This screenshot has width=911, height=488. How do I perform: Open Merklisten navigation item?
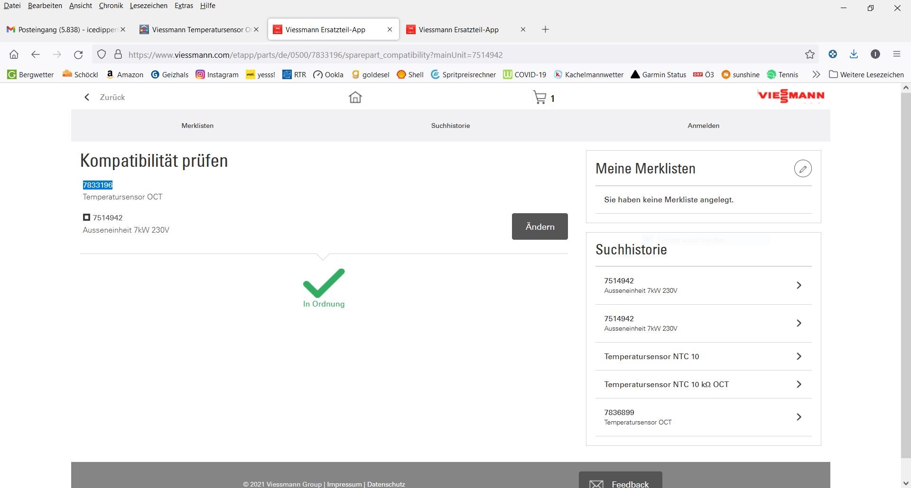point(197,126)
